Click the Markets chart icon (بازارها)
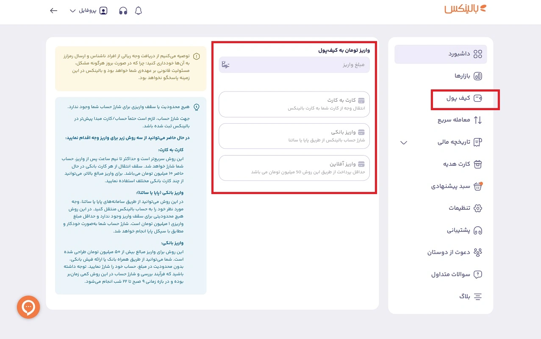This screenshot has height=339, width=541. pos(478,76)
